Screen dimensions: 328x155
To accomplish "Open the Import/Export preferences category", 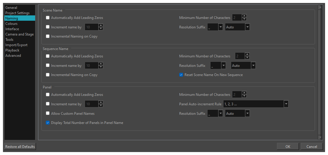I will [16, 45].
